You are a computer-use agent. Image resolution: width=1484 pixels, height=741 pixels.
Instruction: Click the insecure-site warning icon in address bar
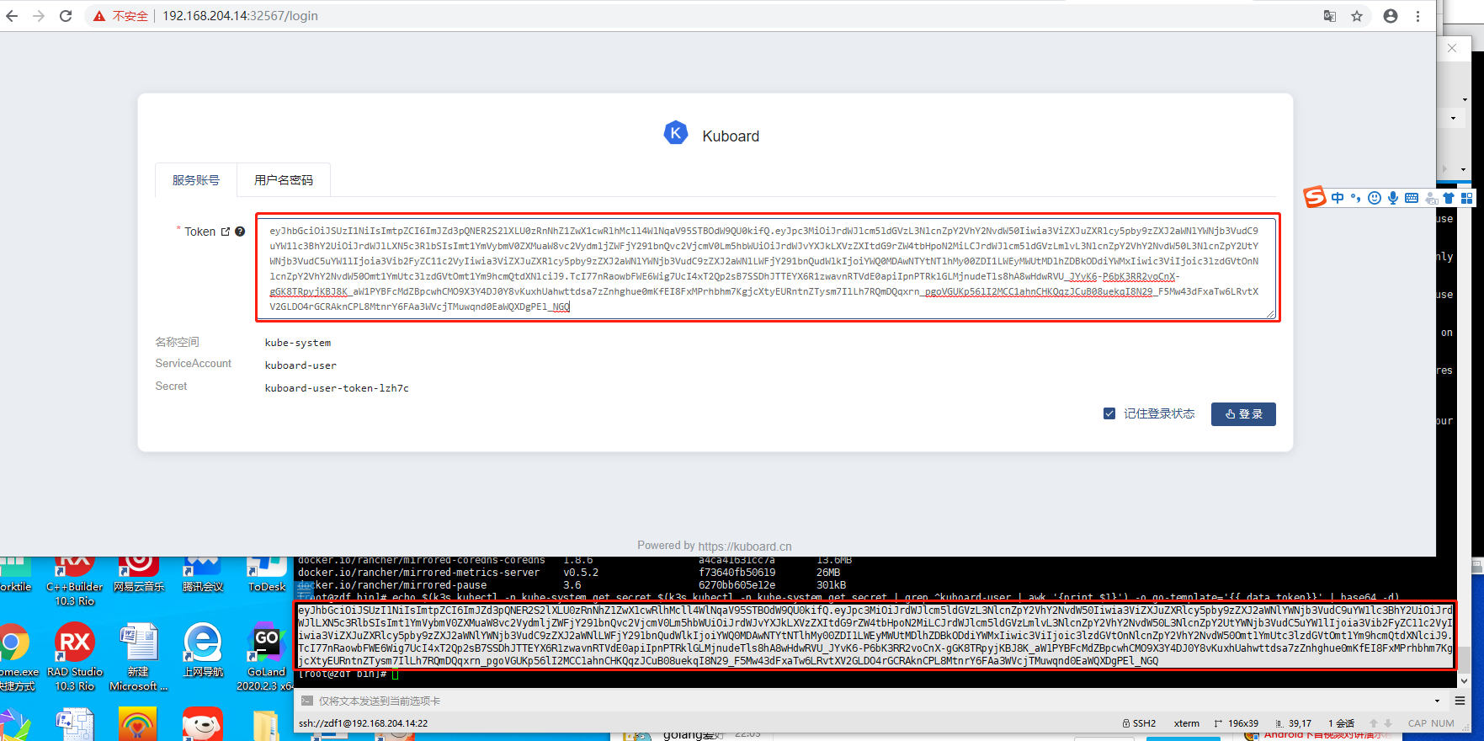pos(99,16)
